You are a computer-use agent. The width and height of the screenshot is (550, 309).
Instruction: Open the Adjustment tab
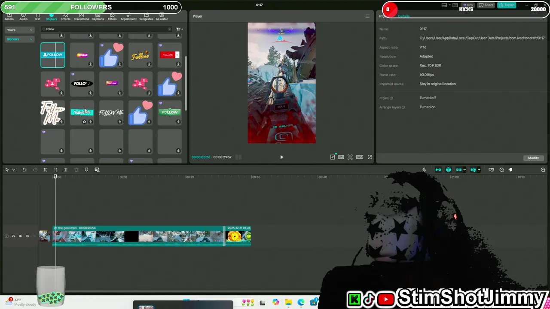[x=128, y=17]
